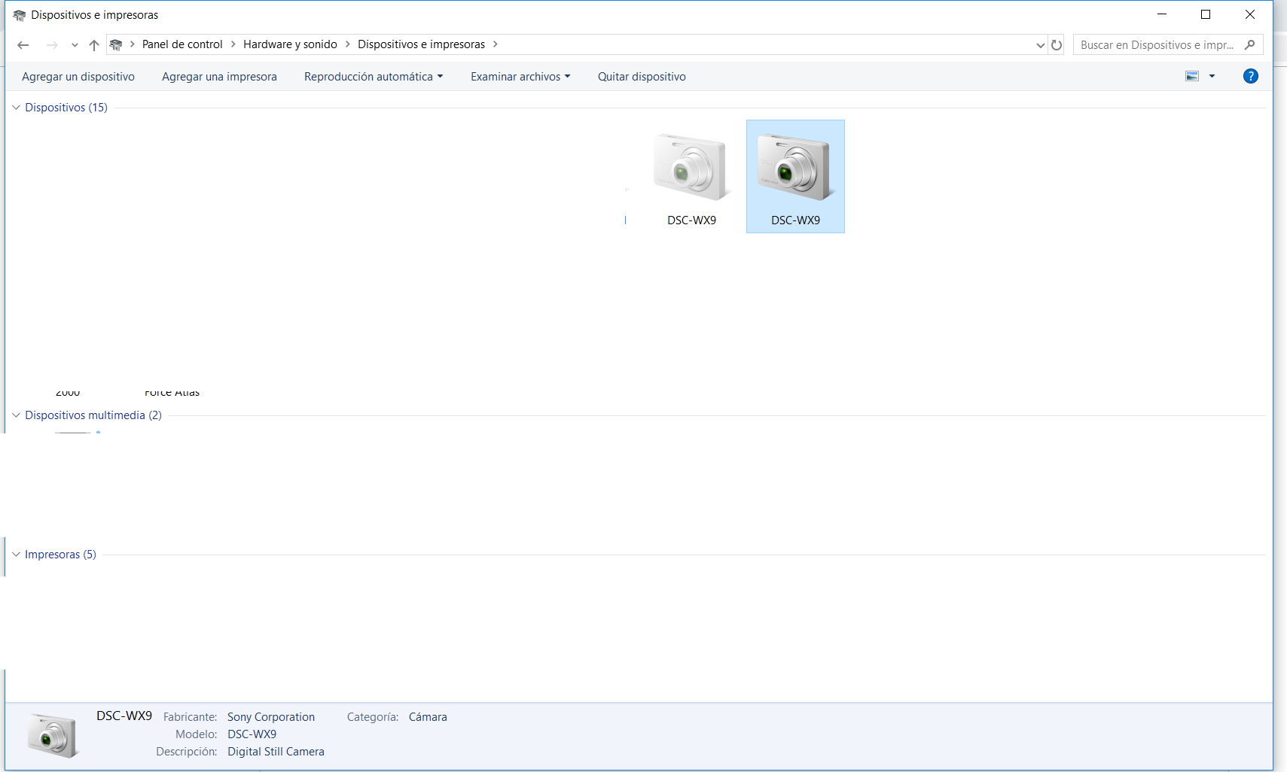1287x772 pixels.
Task: Go back using the back arrow
Action: 23,45
